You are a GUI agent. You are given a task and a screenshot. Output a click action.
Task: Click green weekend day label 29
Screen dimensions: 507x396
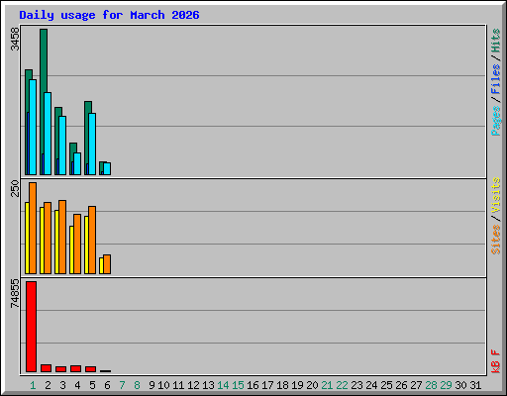point(446,385)
